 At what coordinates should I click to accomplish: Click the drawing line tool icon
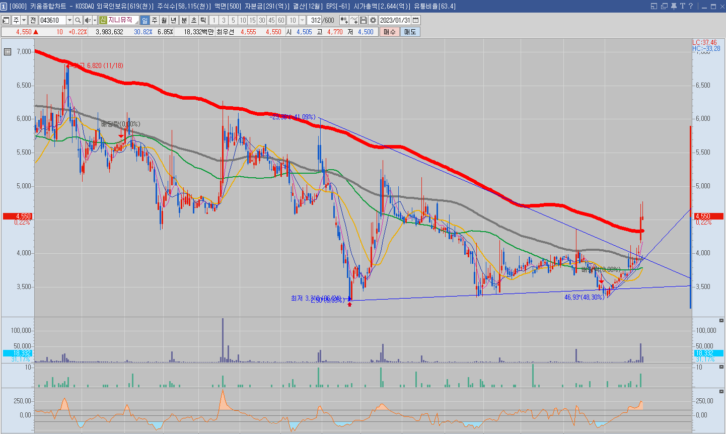pyautogui.click(x=354, y=20)
